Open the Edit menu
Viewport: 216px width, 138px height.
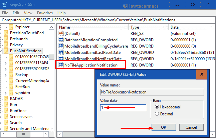[16, 13]
